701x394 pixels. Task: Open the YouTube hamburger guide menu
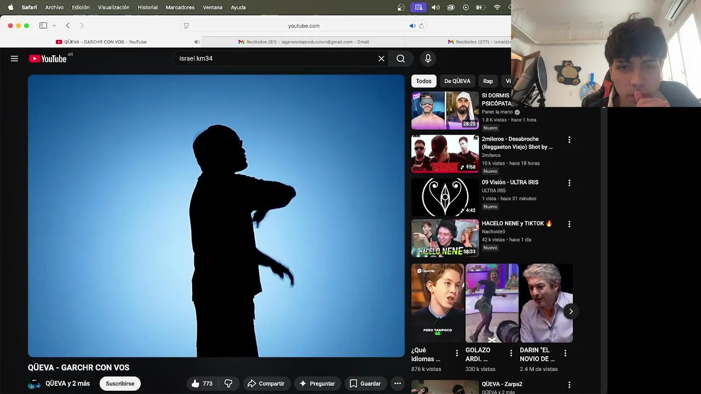click(15, 59)
